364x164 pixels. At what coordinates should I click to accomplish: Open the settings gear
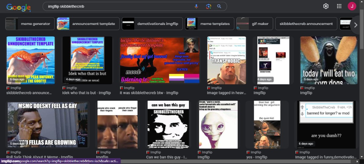tap(326, 6)
